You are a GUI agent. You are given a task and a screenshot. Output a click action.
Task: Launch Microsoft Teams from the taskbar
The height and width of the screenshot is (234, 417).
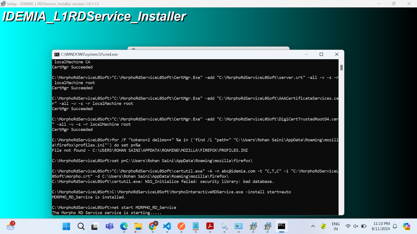pyautogui.click(x=109, y=226)
